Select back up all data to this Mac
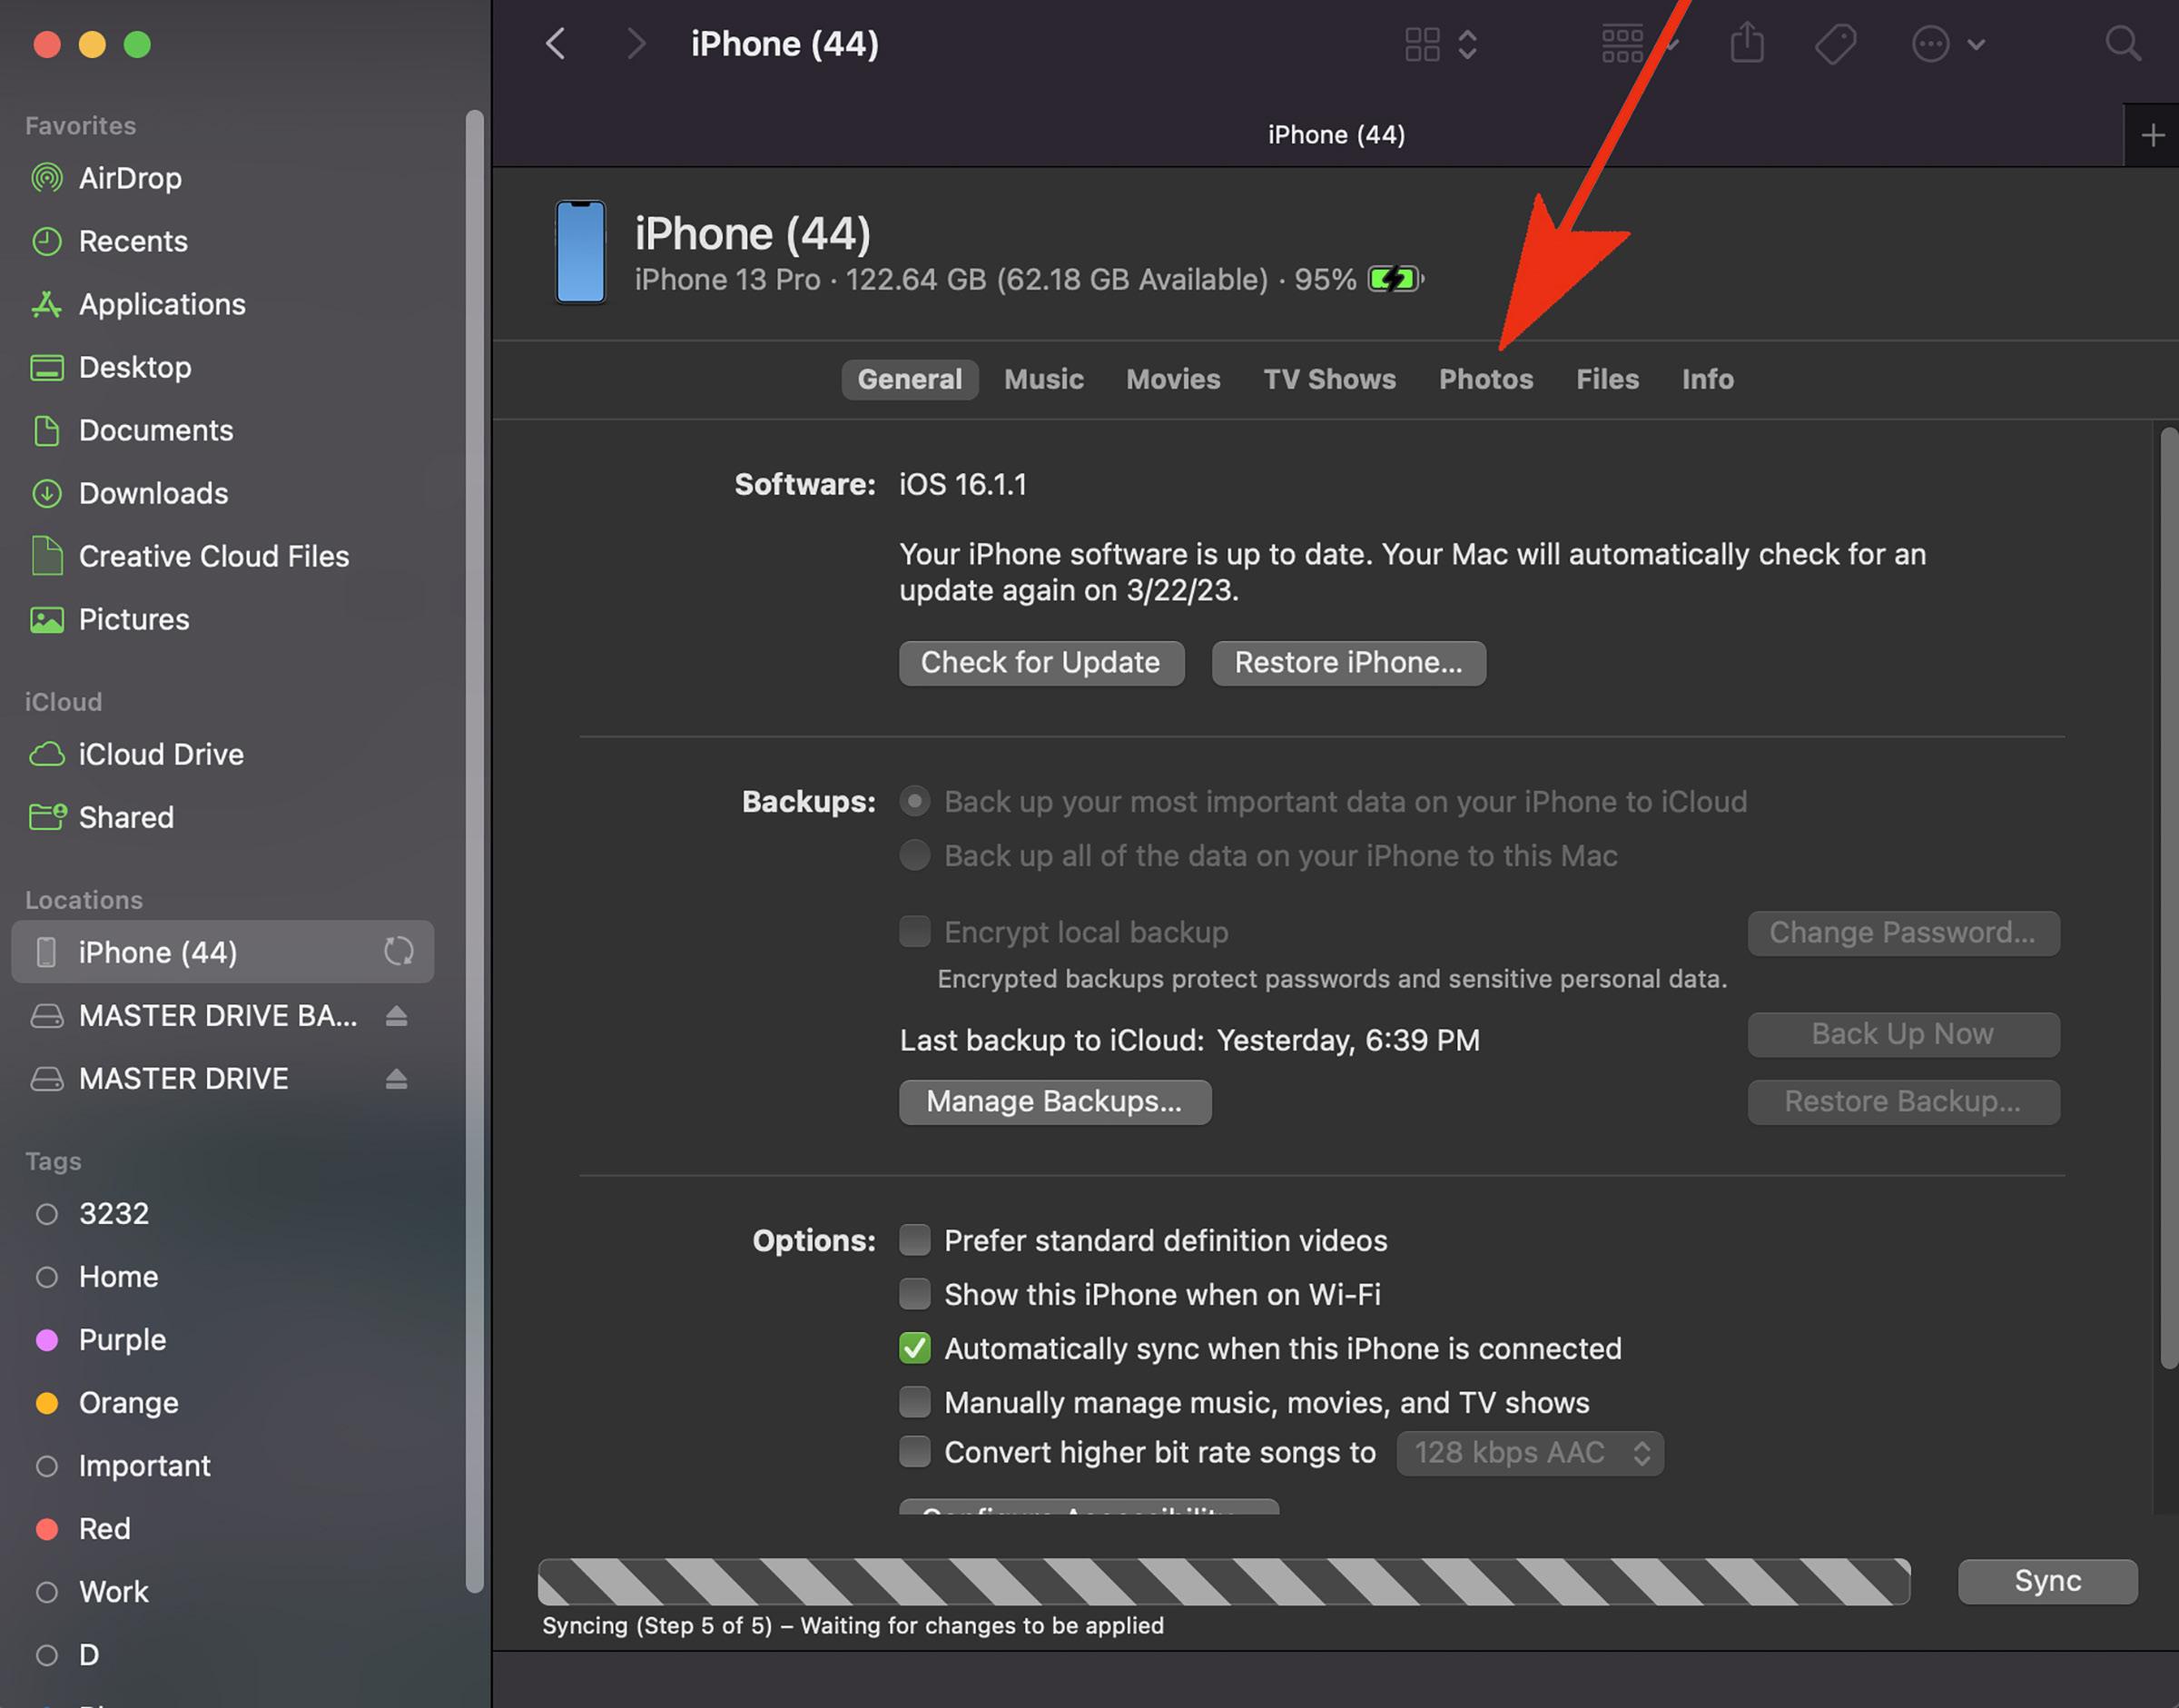The image size is (2179, 1708). (914, 856)
